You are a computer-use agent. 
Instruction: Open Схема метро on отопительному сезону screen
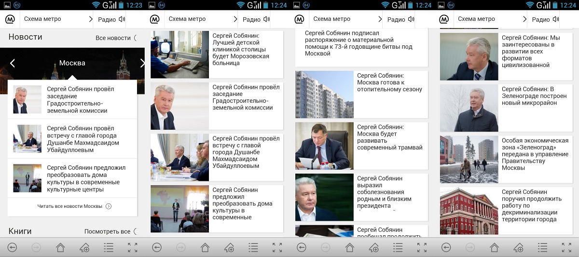[332, 19]
